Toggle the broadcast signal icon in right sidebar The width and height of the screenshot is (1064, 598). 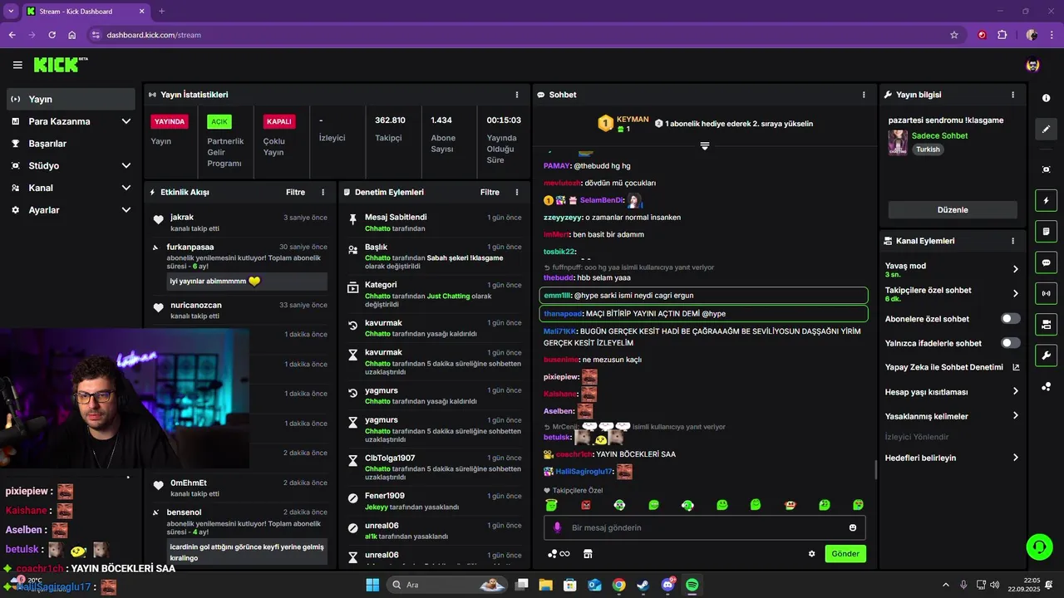(1046, 293)
